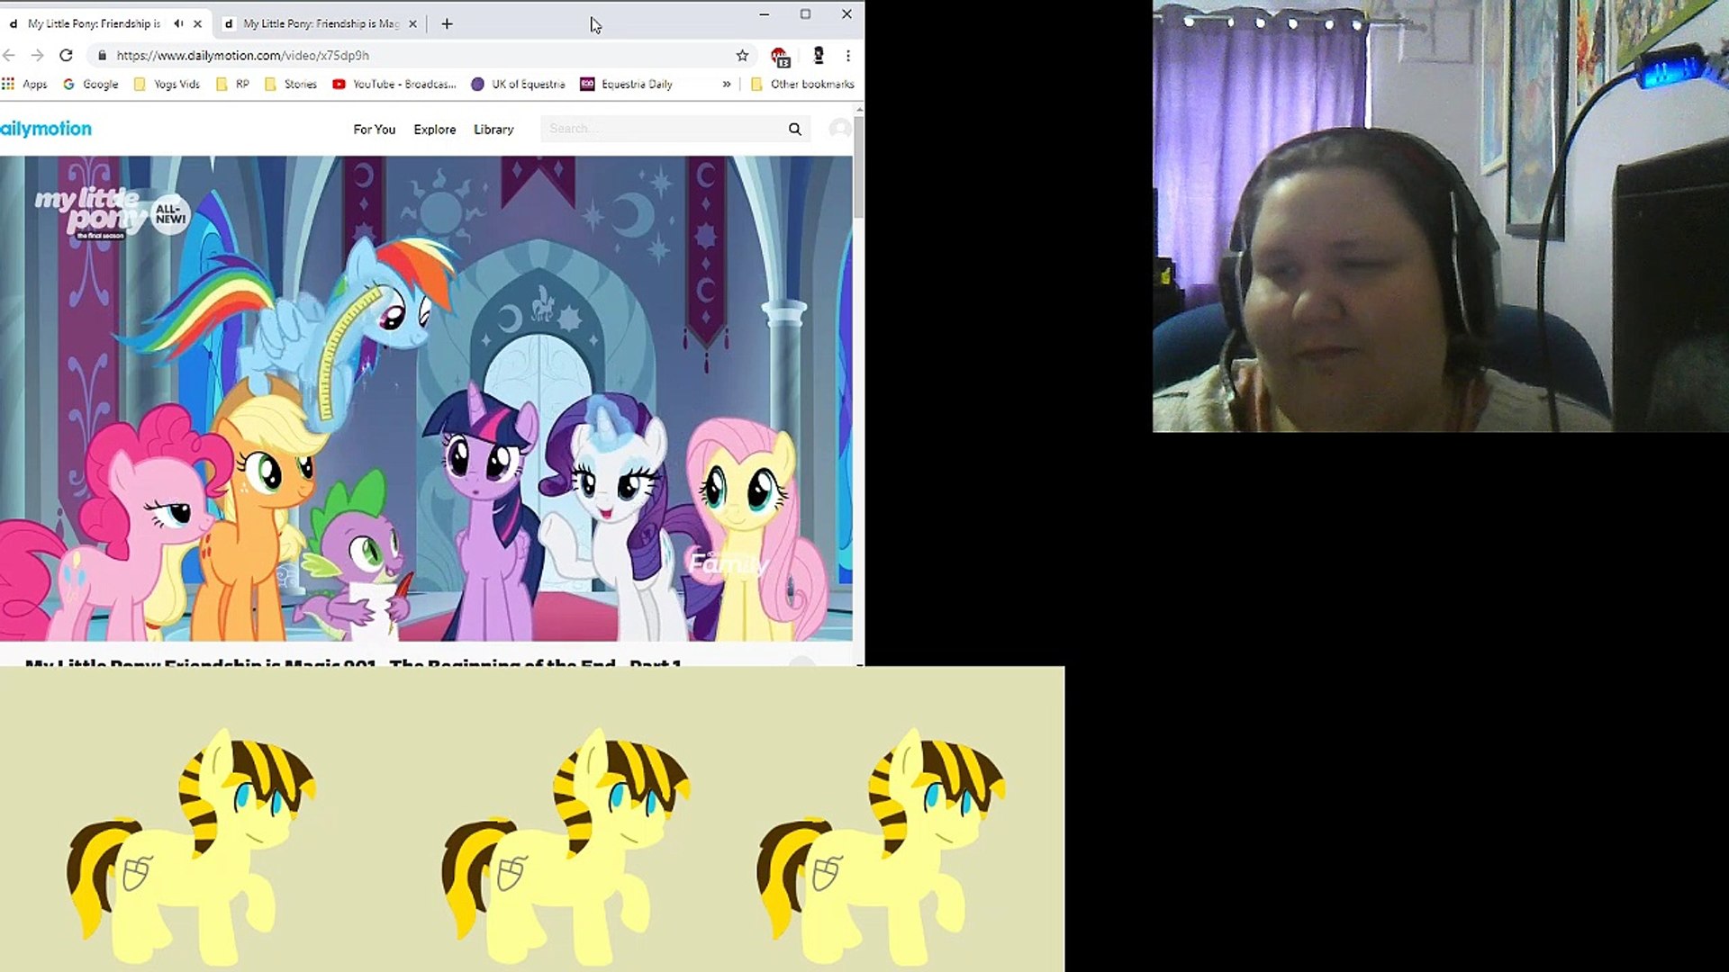Click into the Dailymotion search field

(x=662, y=130)
